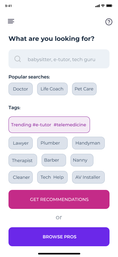The width and height of the screenshot is (118, 257).
Task: Select the Nanny tag
Action: (x=82, y=160)
